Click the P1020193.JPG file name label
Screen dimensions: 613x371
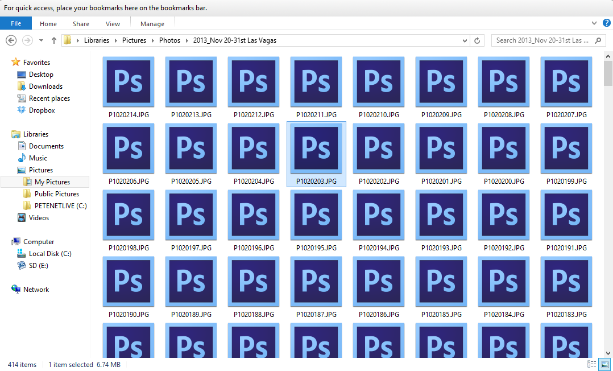point(441,248)
